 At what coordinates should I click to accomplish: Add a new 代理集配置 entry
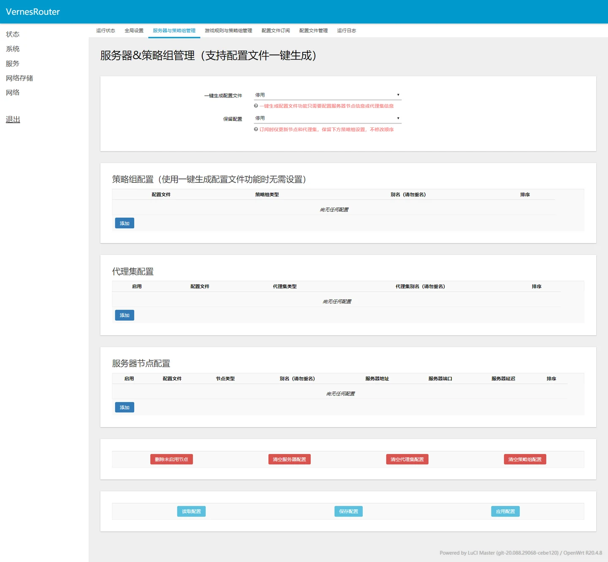coord(125,315)
